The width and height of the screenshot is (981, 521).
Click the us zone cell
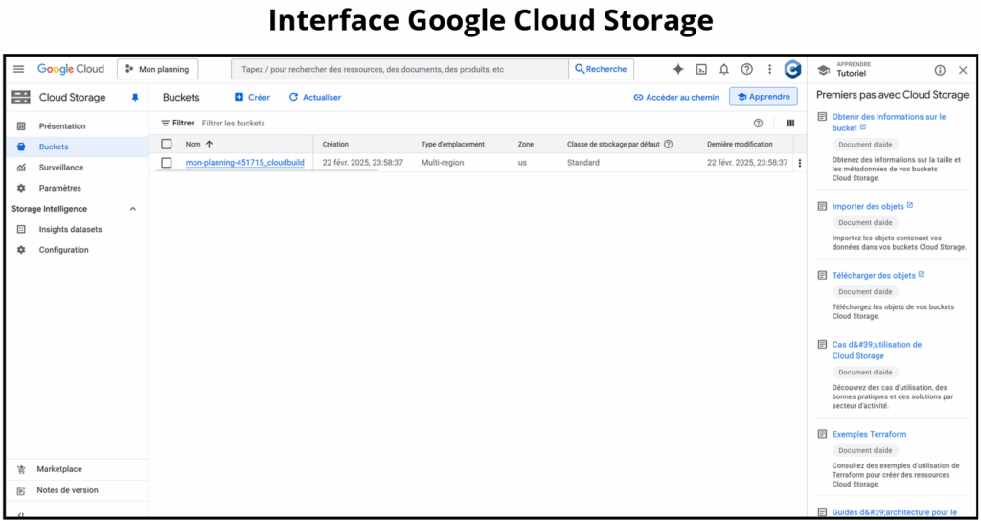(522, 163)
